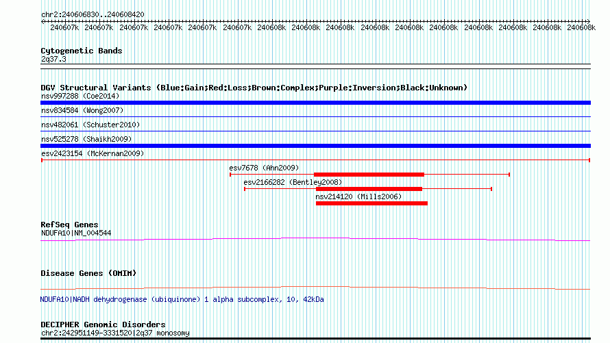Click the chr2:240606830..240608420 region label
Screen dimensions: 610x343
[x=93, y=14]
